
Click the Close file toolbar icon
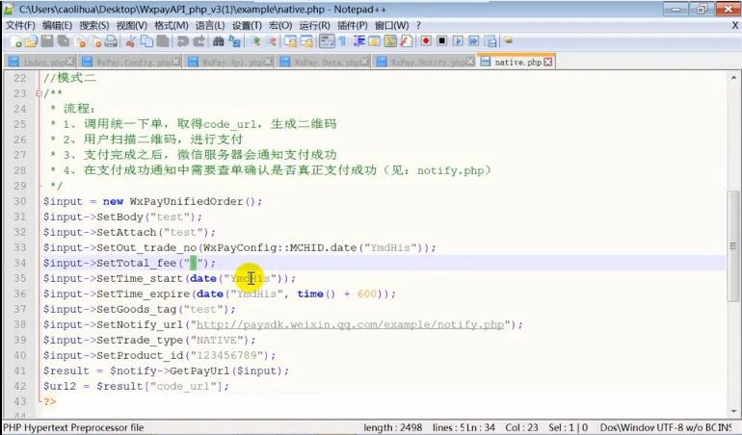pos(79,41)
